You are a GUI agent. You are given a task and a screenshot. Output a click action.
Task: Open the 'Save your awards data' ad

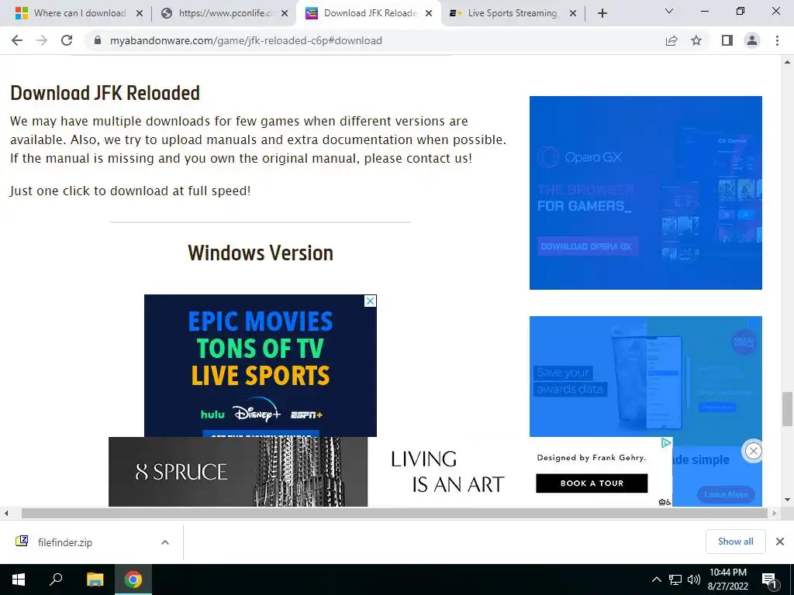[646, 377]
